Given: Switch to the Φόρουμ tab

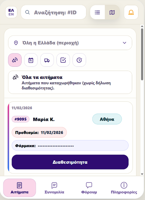Looking at the screenshot, I should (x=89, y=188).
